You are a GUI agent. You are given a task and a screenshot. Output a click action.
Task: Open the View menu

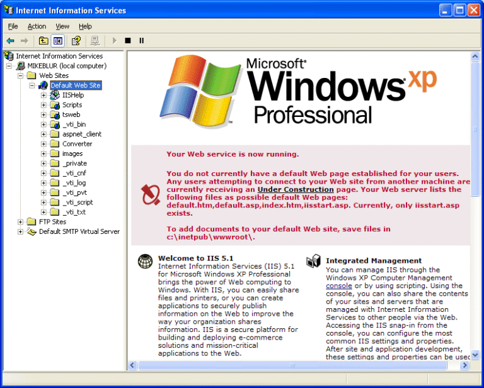pyautogui.click(x=62, y=26)
